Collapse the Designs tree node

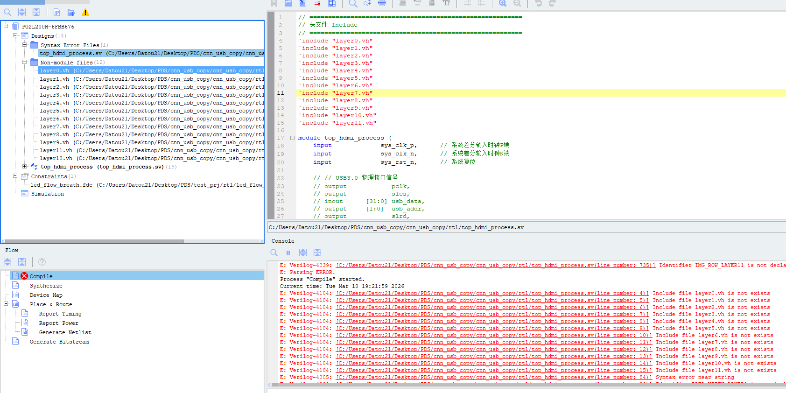15,35
